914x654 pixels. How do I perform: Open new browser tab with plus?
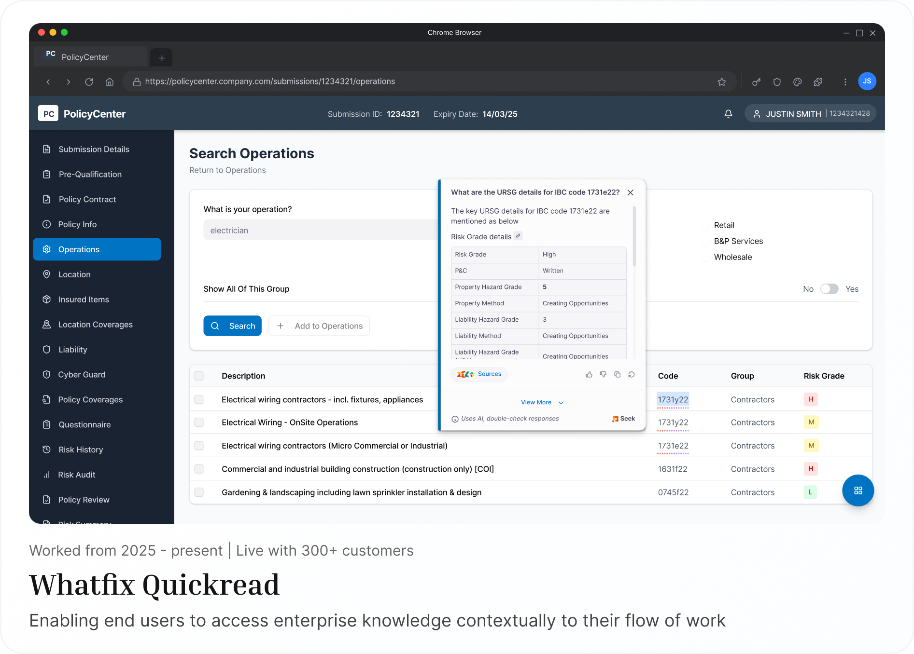tap(162, 58)
